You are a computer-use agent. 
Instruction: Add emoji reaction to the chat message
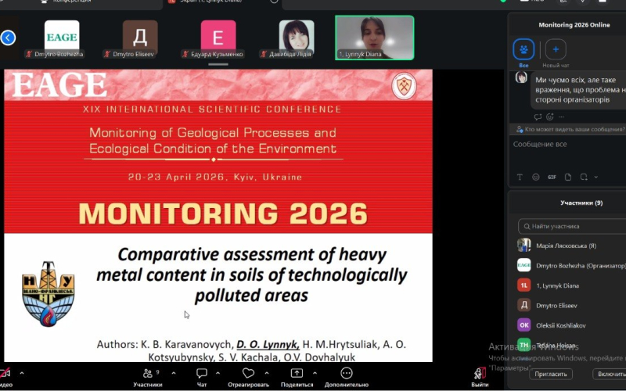click(x=550, y=117)
